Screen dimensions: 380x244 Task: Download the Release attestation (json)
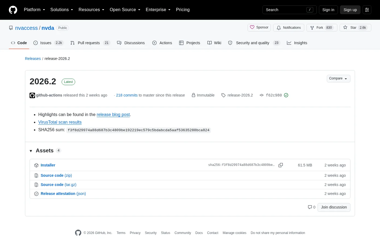63,194
